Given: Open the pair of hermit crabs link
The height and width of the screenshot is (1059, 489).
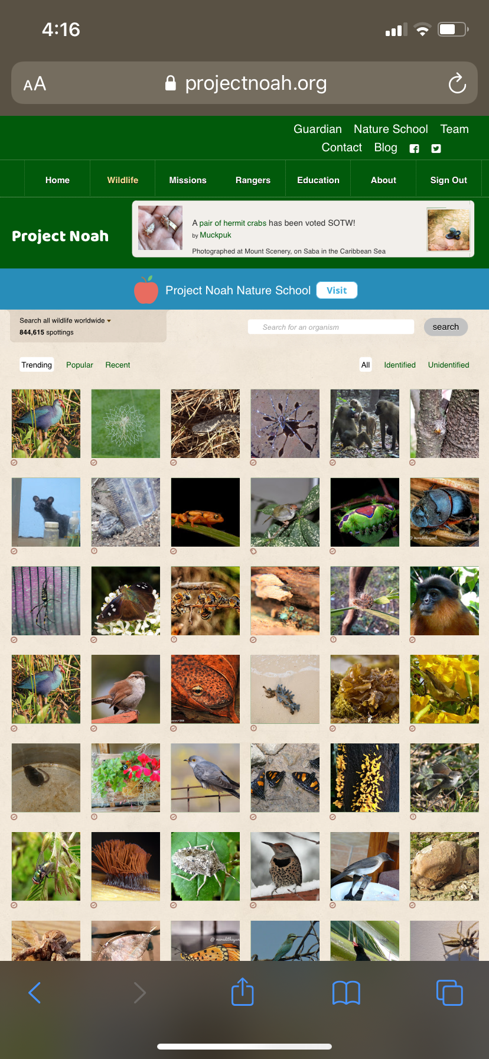Looking at the screenshot, I should (233, 223).
